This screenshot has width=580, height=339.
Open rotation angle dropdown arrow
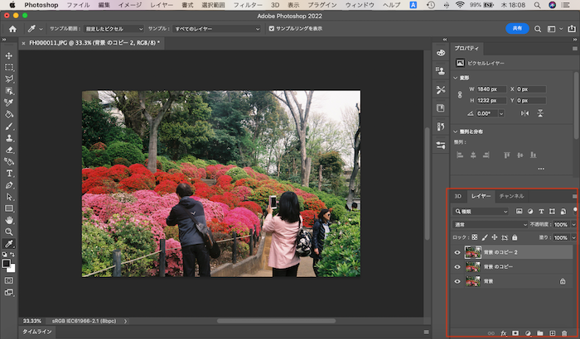pos(501,114)
